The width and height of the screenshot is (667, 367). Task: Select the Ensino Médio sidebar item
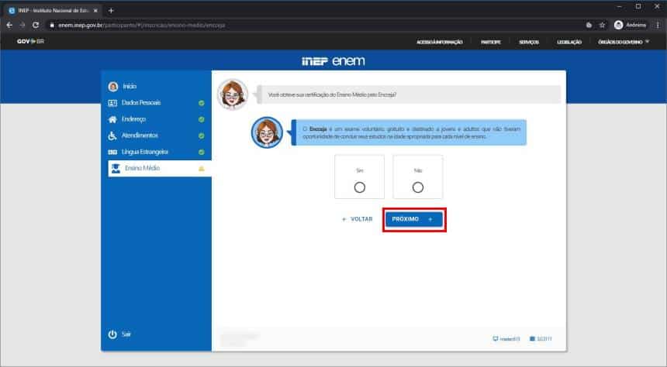[160, 169]
